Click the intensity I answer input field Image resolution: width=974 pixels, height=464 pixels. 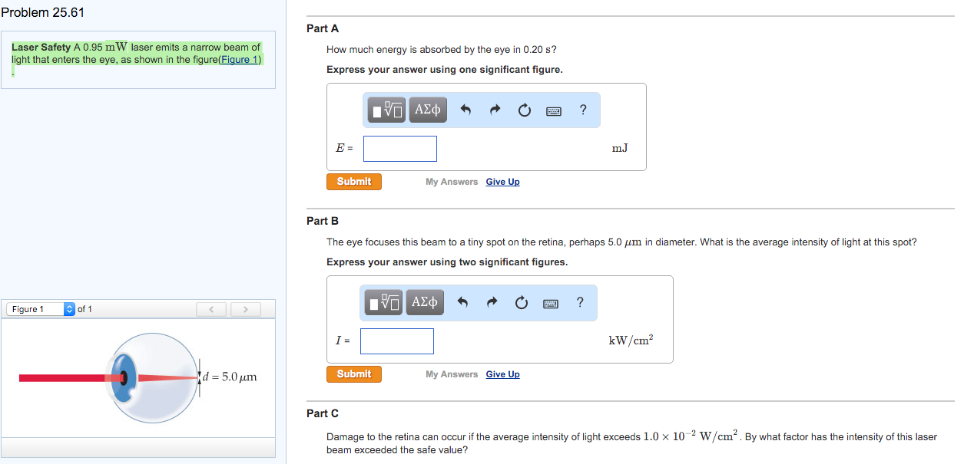[x=396, y=341]
